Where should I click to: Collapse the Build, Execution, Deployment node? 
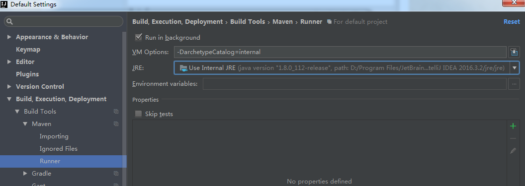(9, 99)
